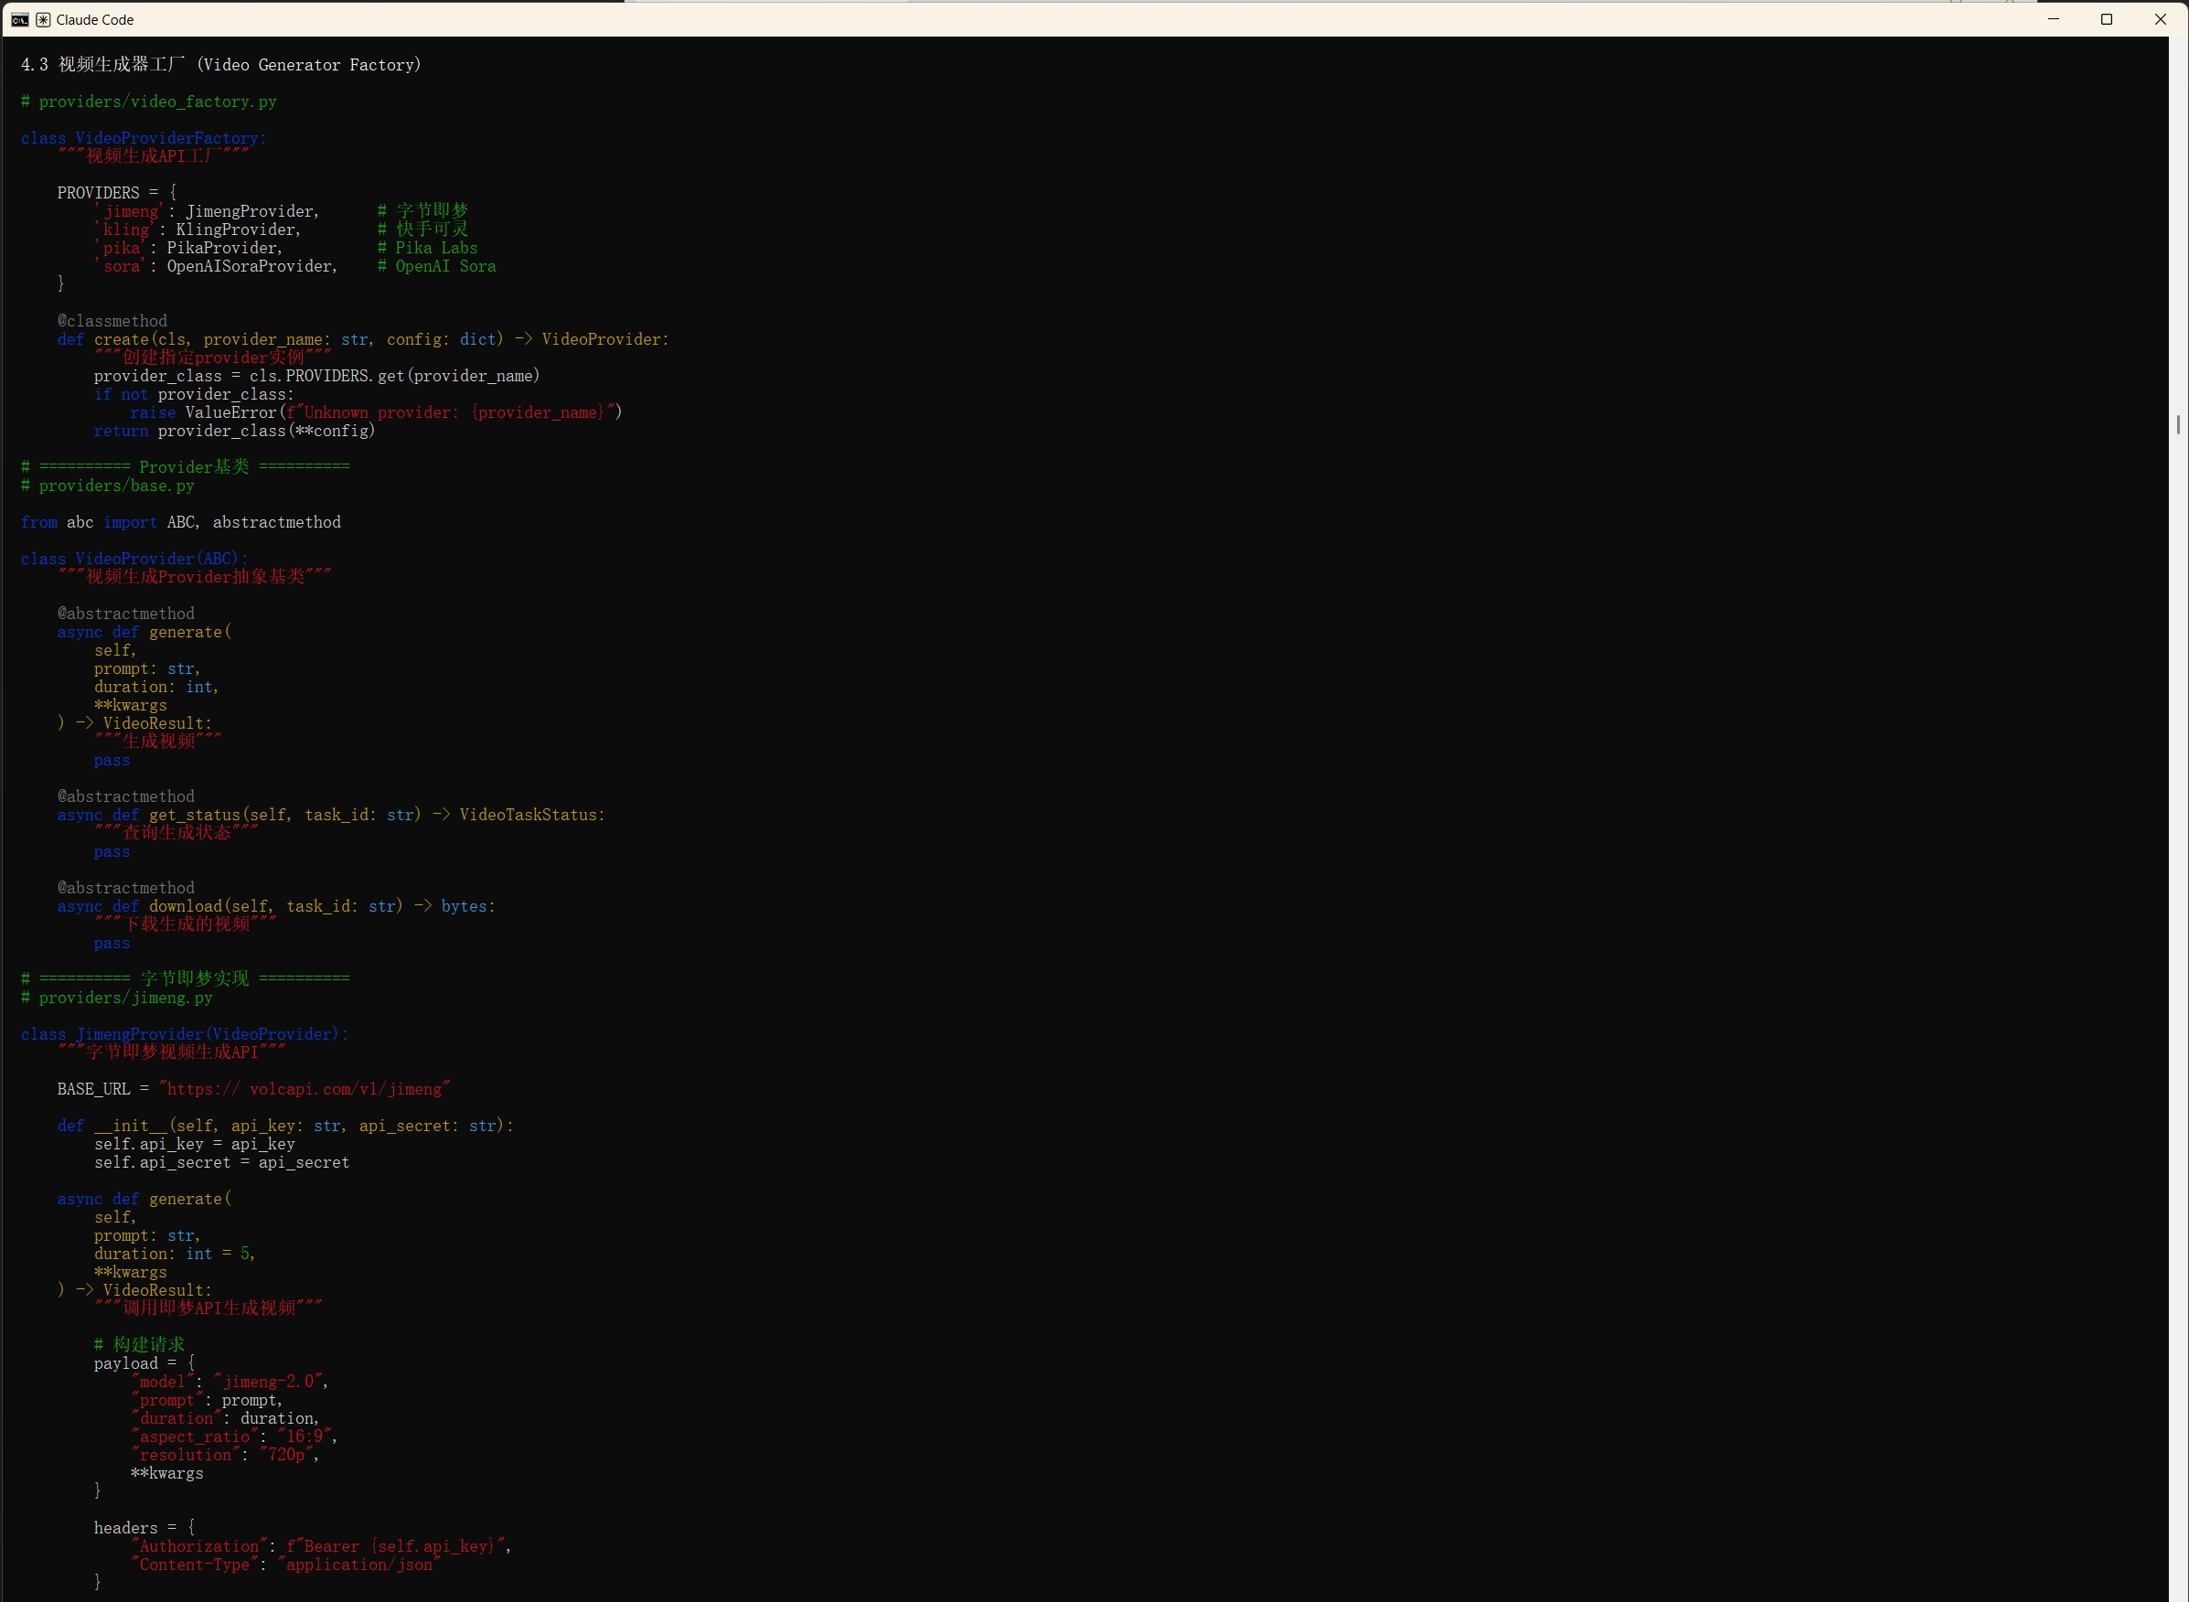Click '"model": "jimeng-2.0"' entry
Viewport: 2189px width, 1602px height.
230,1383
